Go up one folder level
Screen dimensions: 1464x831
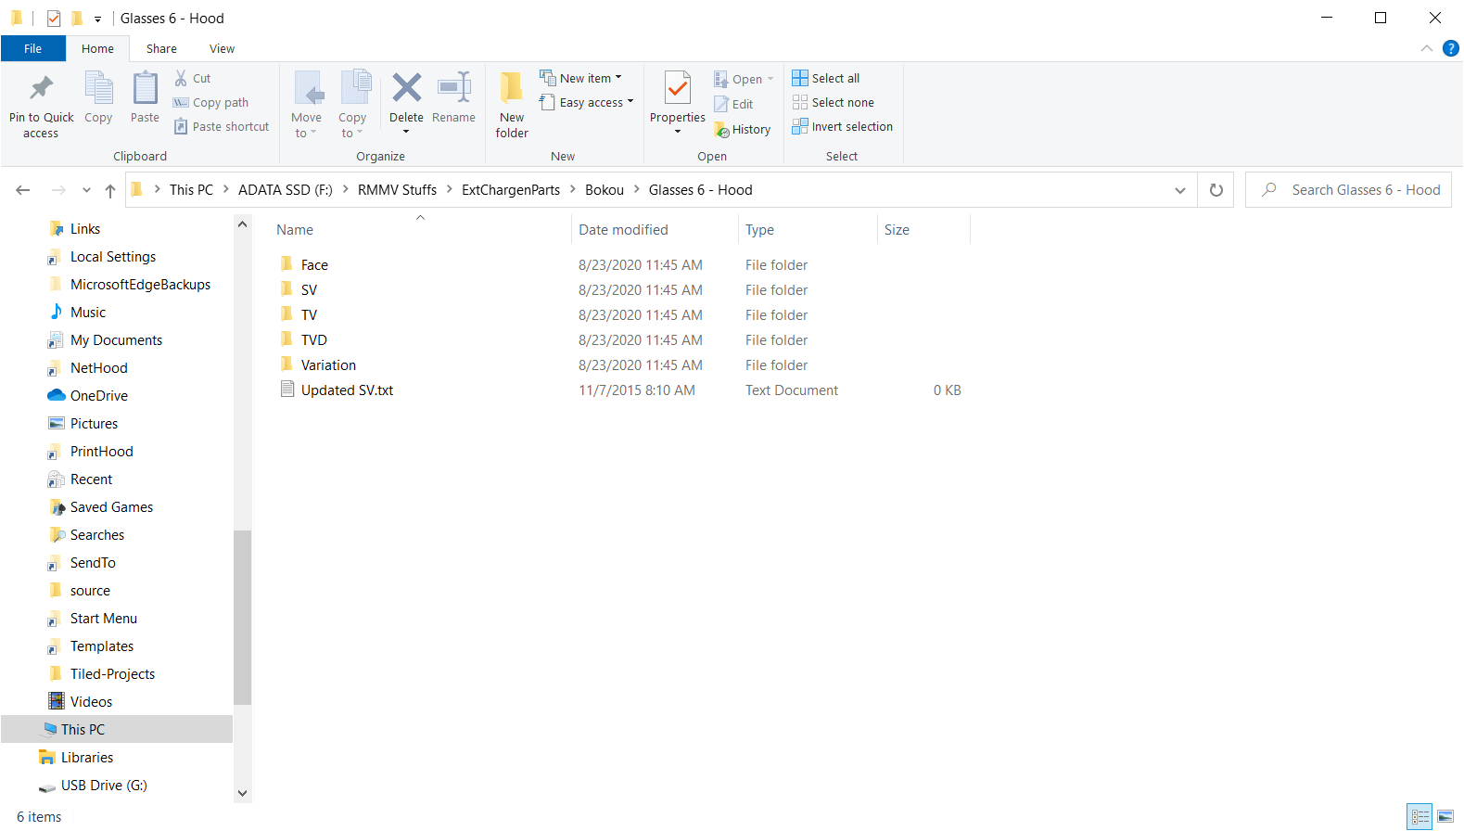(110, 190)
